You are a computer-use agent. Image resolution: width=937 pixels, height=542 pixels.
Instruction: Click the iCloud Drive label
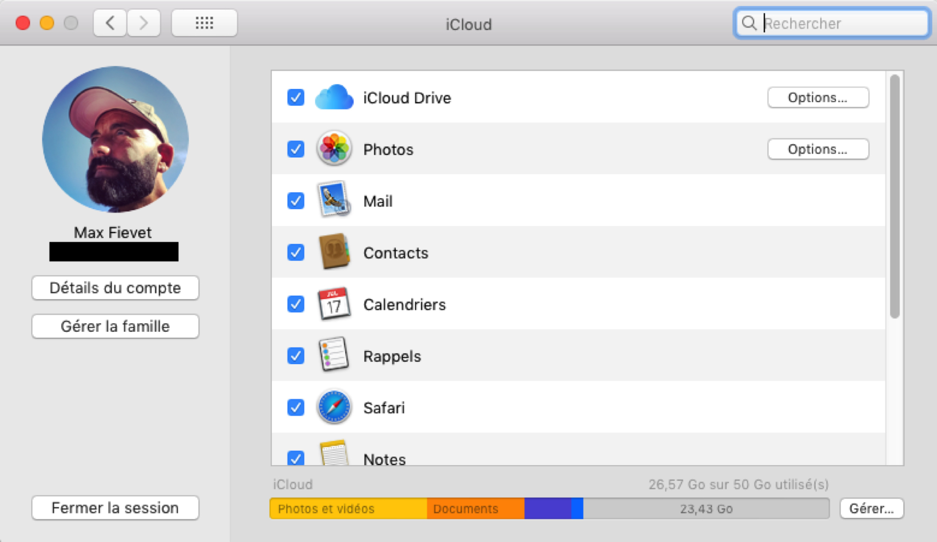407,98
